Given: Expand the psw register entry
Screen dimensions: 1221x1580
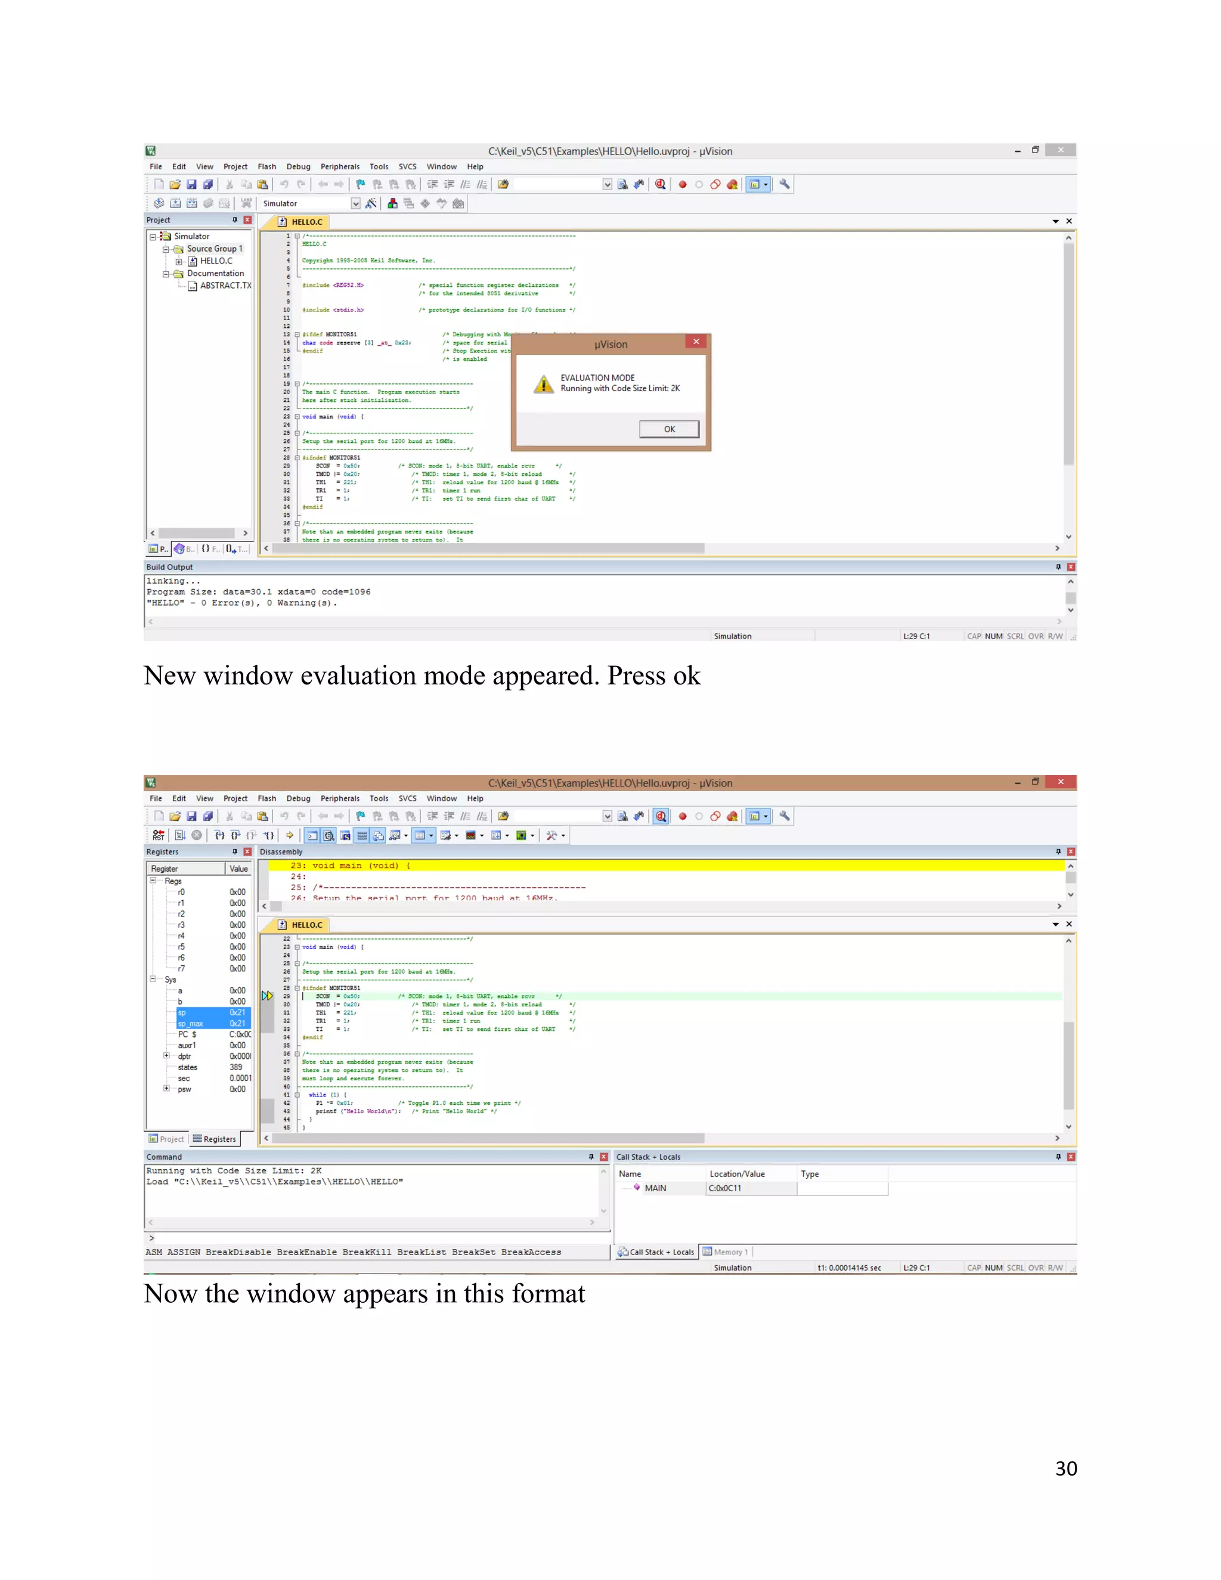Looking at the screenshot, I should pos(166,1088).
